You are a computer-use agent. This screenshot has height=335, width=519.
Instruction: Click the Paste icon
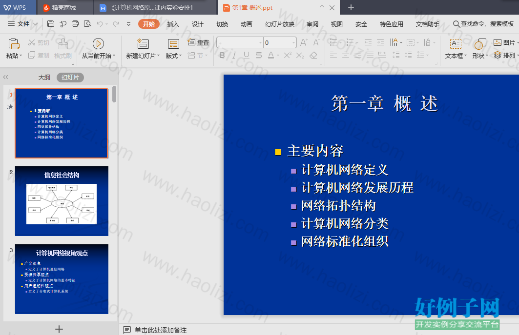pyautogui.click(x=14, y=44)
